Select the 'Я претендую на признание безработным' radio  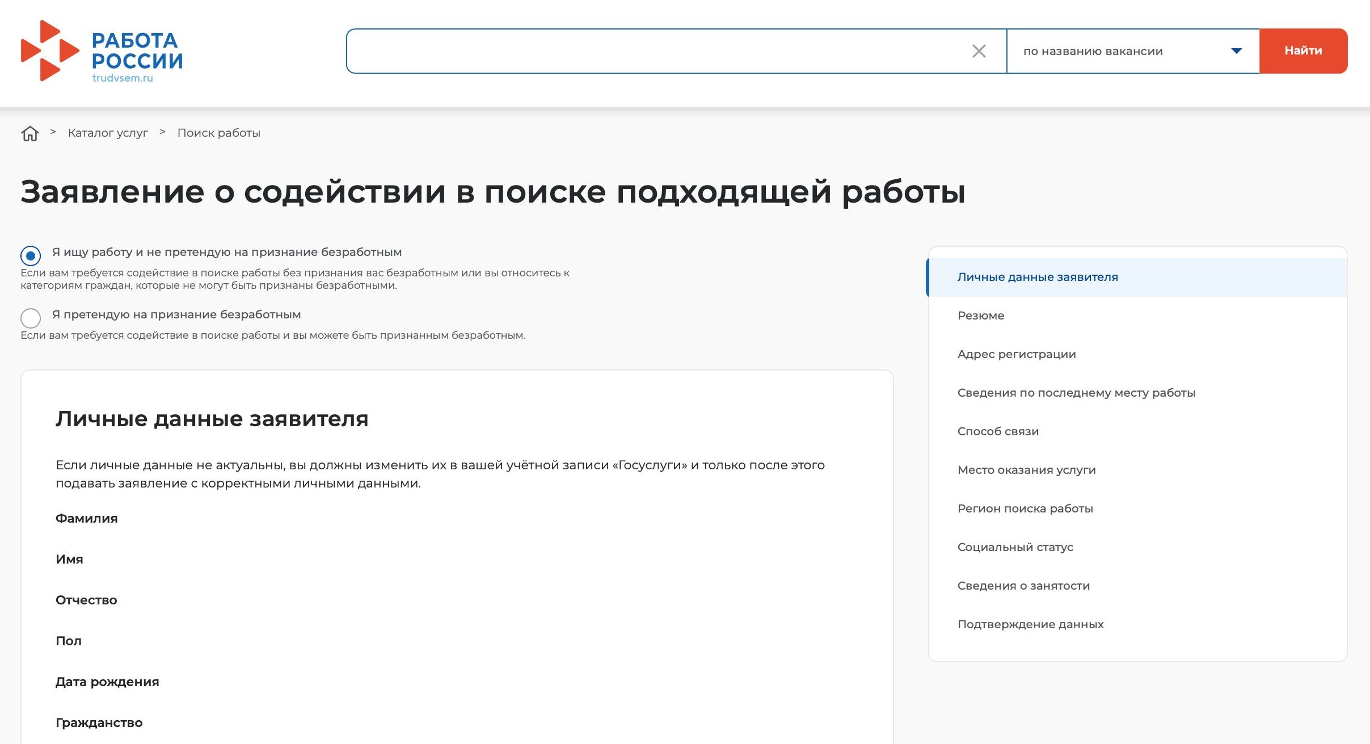(31, 318)
